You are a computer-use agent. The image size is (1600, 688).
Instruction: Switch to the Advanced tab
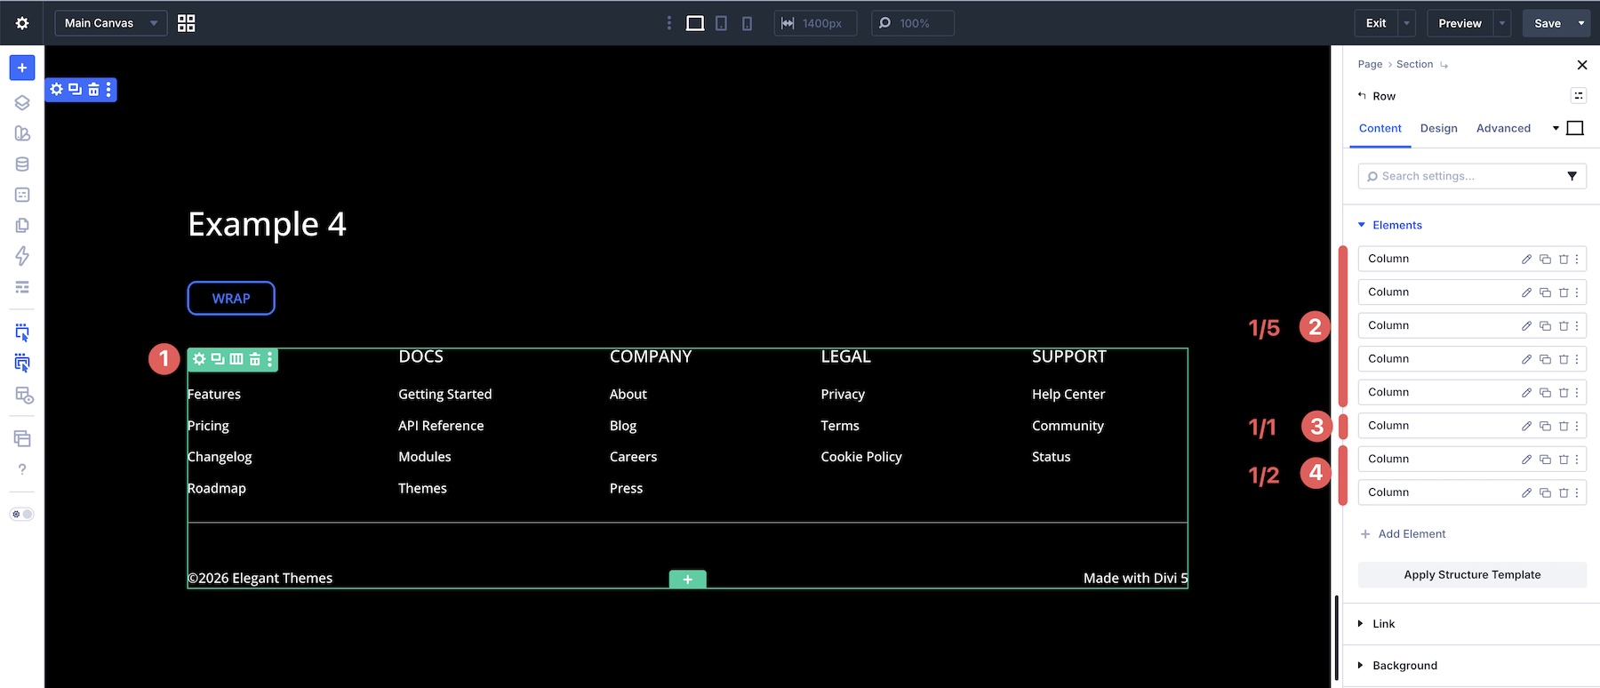coord(1503,128)
